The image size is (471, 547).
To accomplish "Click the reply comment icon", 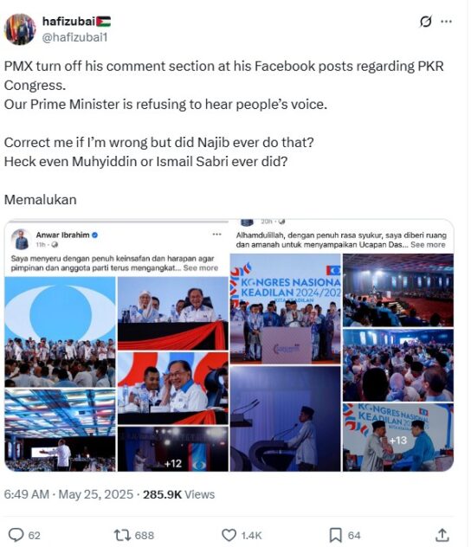I will 16,535.
